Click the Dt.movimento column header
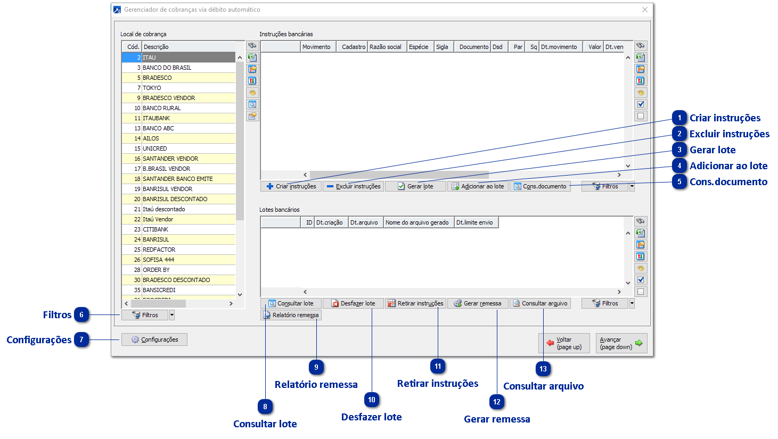This screenshot has height=439, width=778. (561, 47)
